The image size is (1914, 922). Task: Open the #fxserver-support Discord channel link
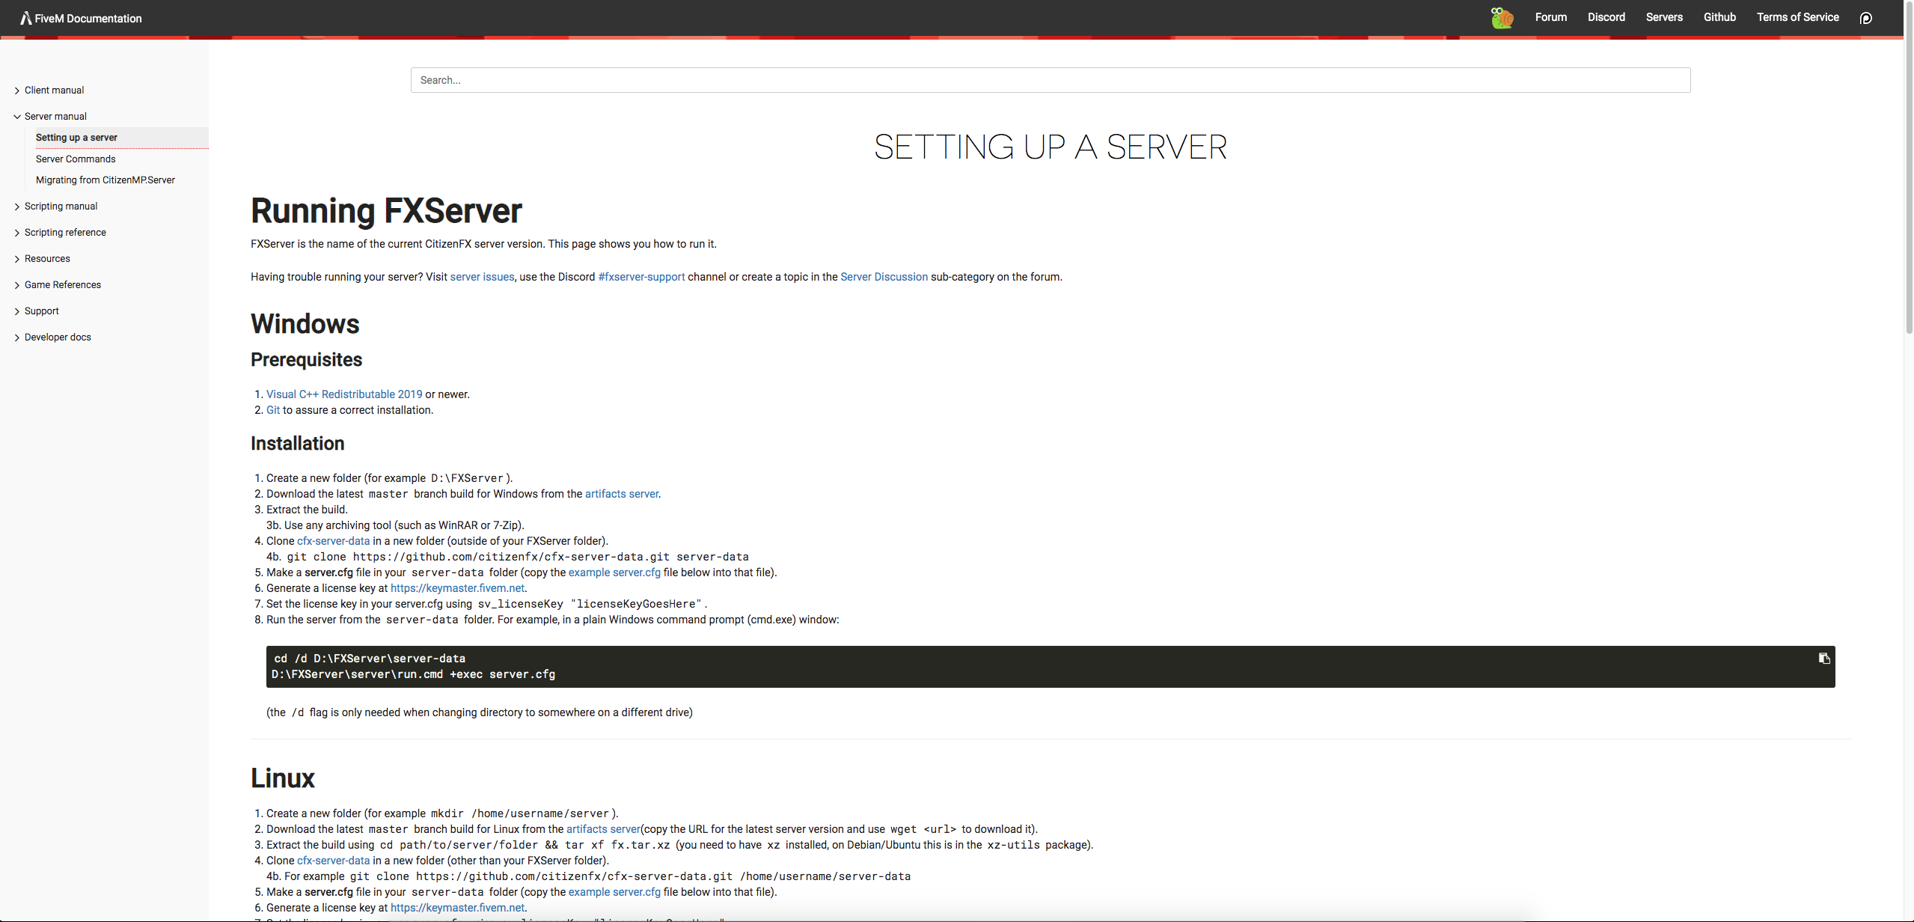pos(641,277)
